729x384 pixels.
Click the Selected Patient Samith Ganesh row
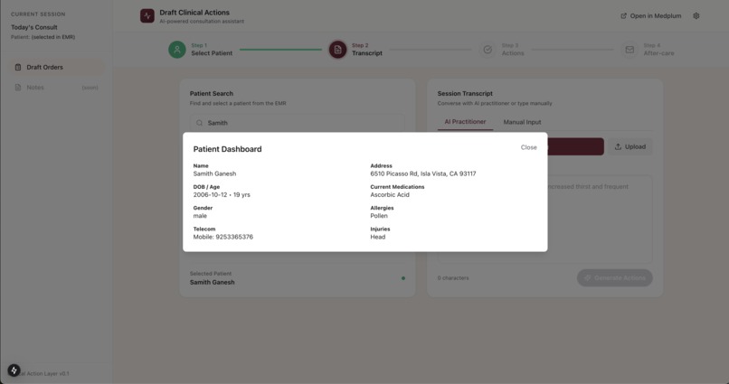click(298, 278)
